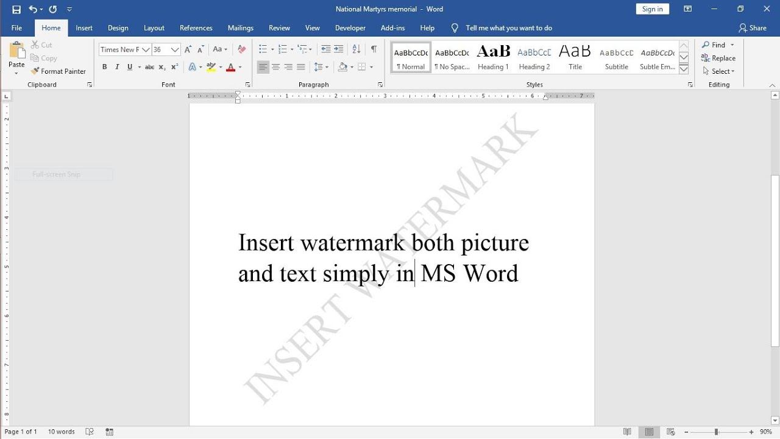Switch to the Layout tab
This screenshot has height=439, width=780.
[154, 28]
